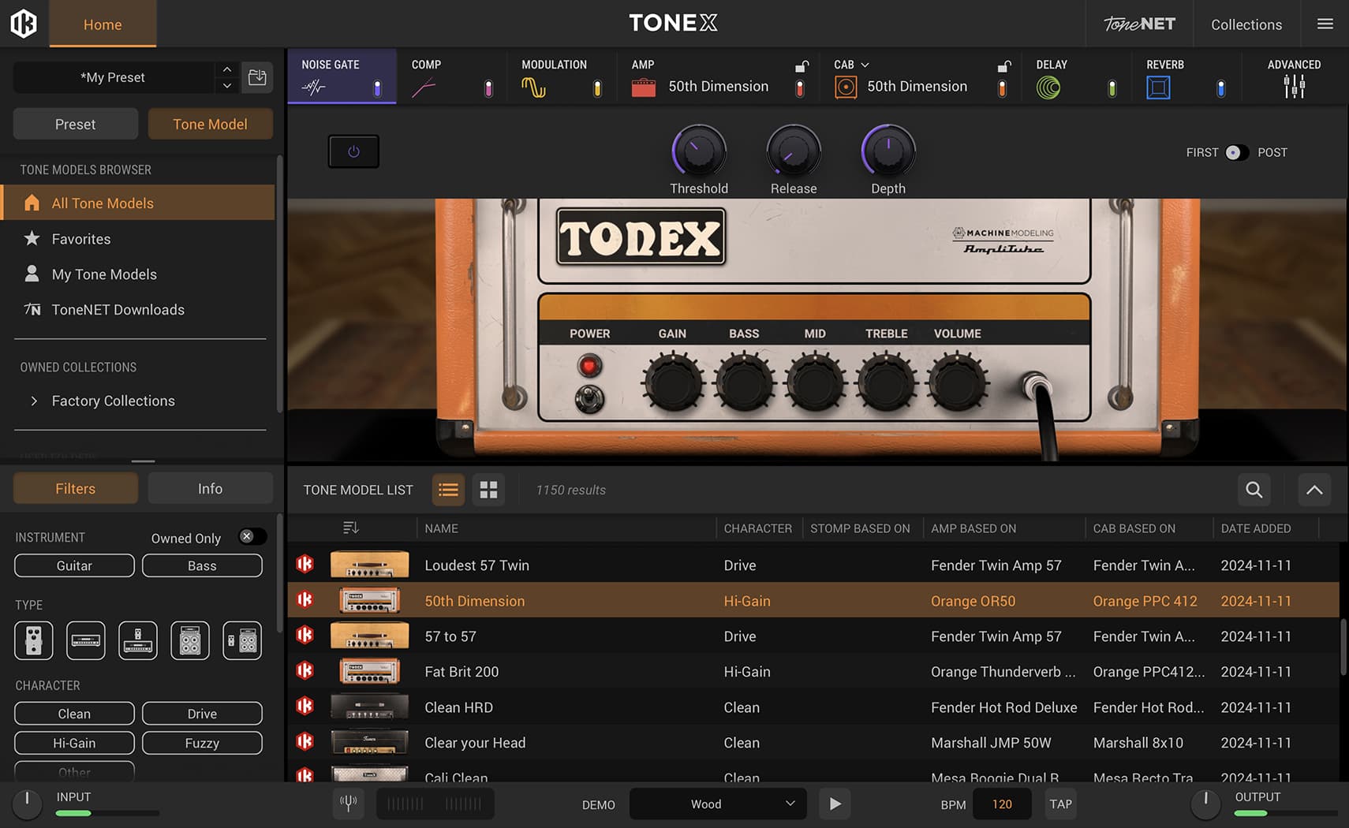Switch to grid view in Tone Model List

point(488,490)
